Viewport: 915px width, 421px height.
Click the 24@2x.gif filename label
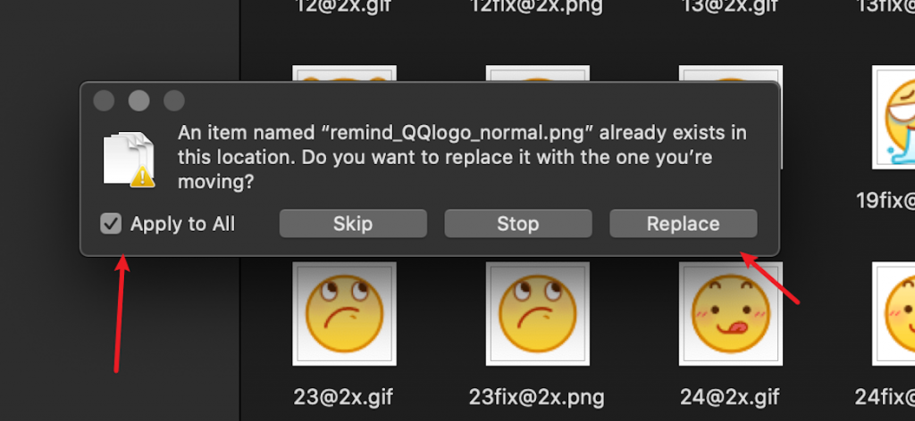click(730, 395)
